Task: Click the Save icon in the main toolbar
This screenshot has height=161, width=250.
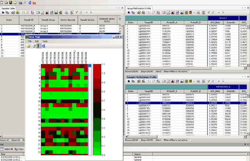Action: [x=11, y=3]
